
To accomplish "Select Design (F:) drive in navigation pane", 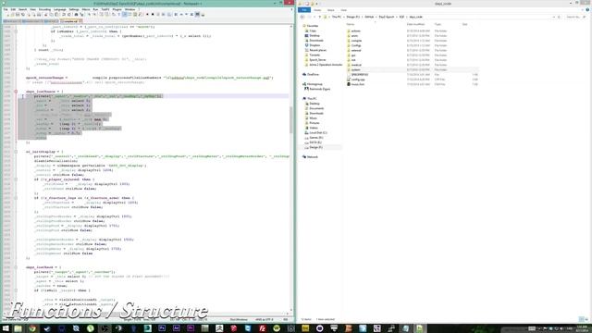I will [x=315, y=147].
